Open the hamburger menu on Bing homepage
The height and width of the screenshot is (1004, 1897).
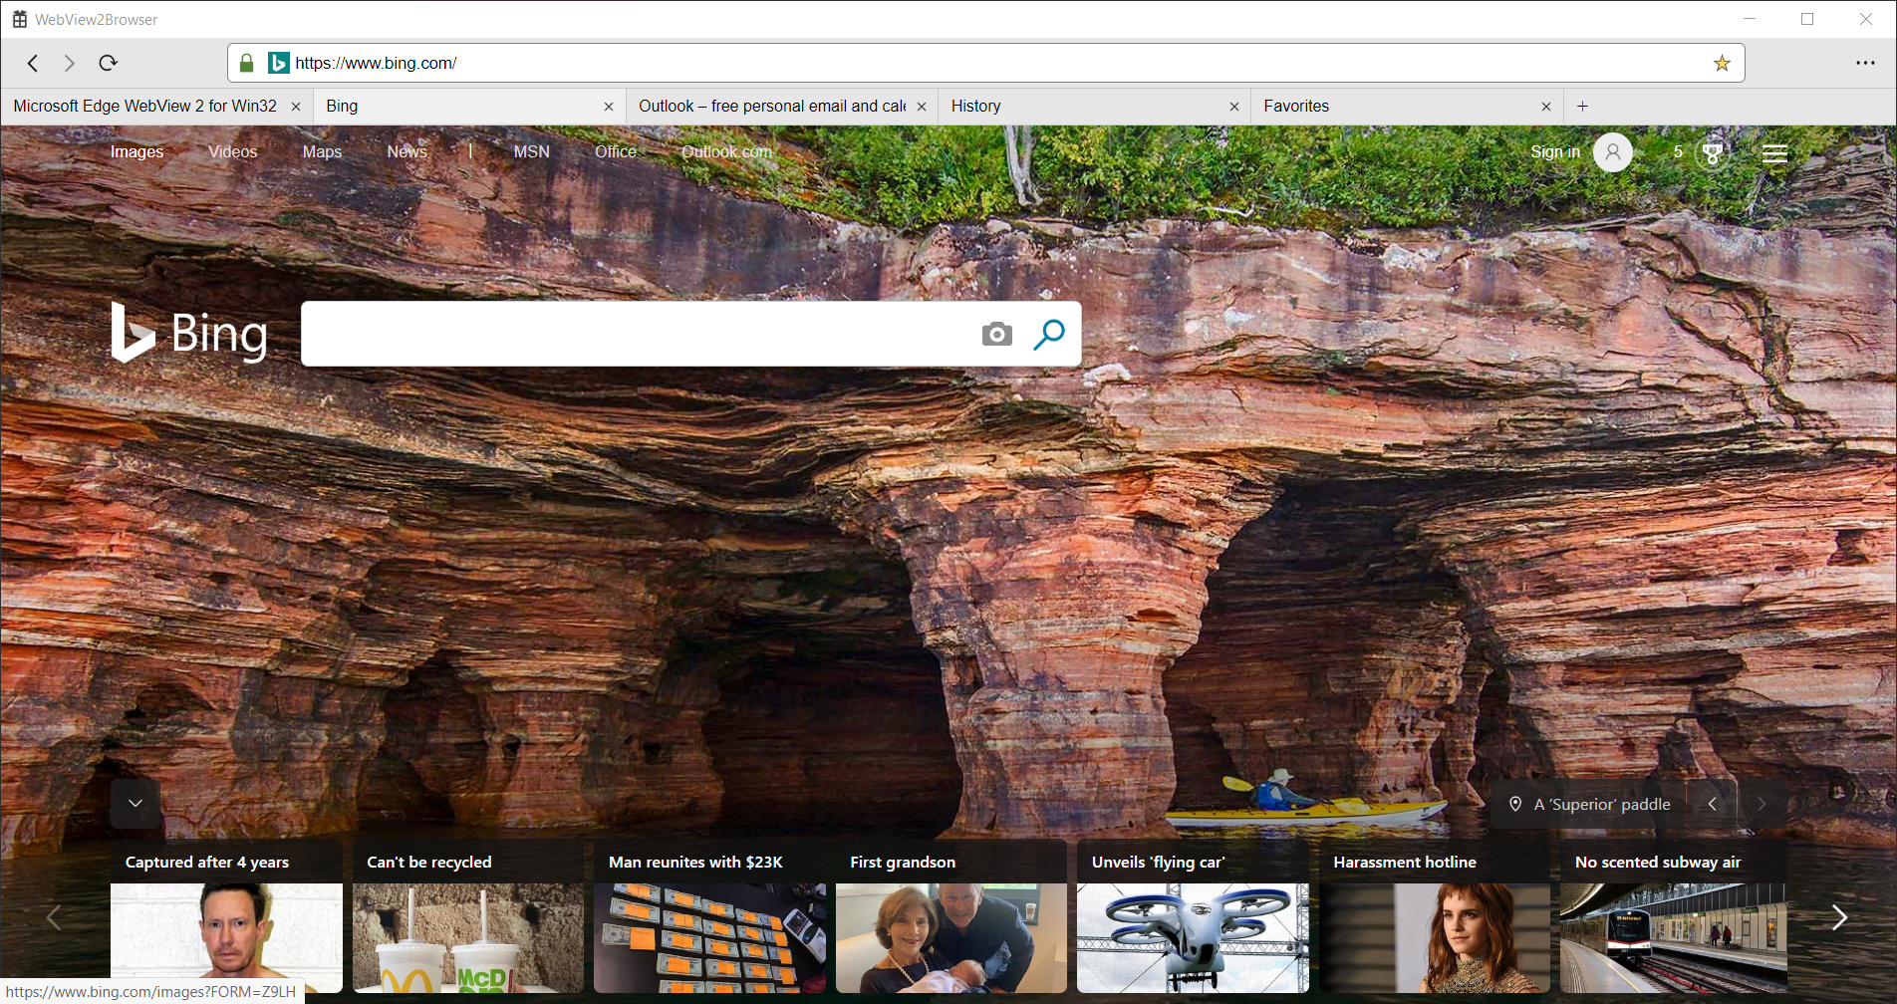tap(1774, 152)
